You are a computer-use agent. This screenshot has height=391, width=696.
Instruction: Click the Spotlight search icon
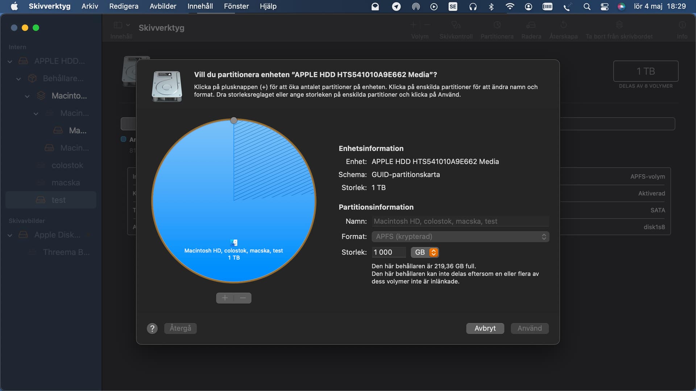pos(587,7)
